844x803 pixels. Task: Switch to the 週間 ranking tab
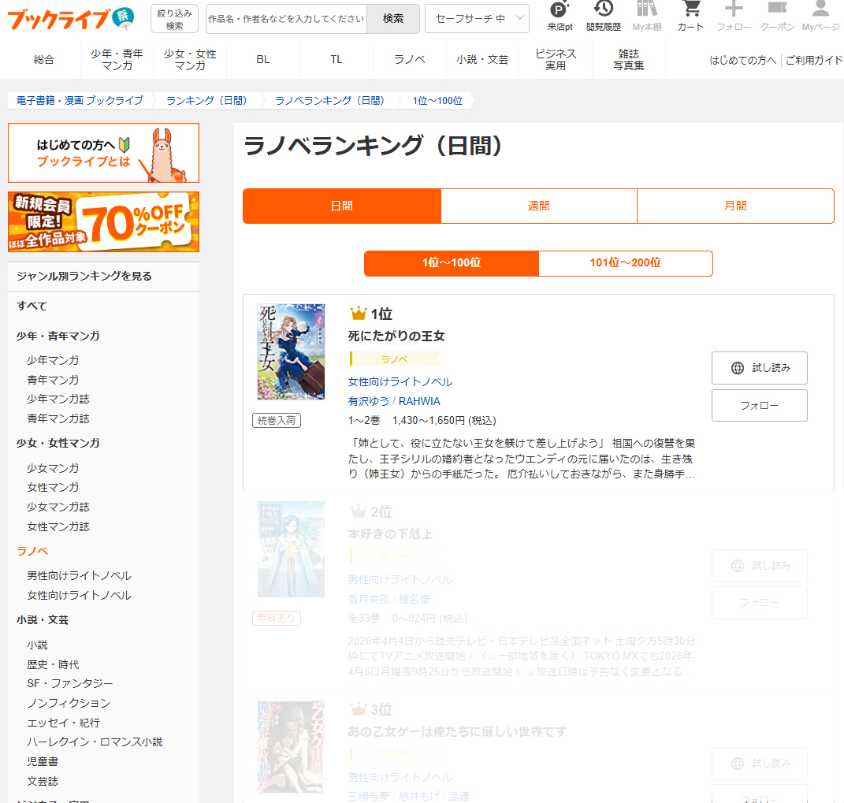point(539,206)
